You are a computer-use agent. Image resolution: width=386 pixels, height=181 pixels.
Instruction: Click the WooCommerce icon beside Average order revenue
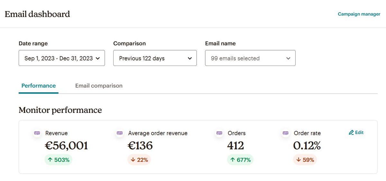coord(120,133)
